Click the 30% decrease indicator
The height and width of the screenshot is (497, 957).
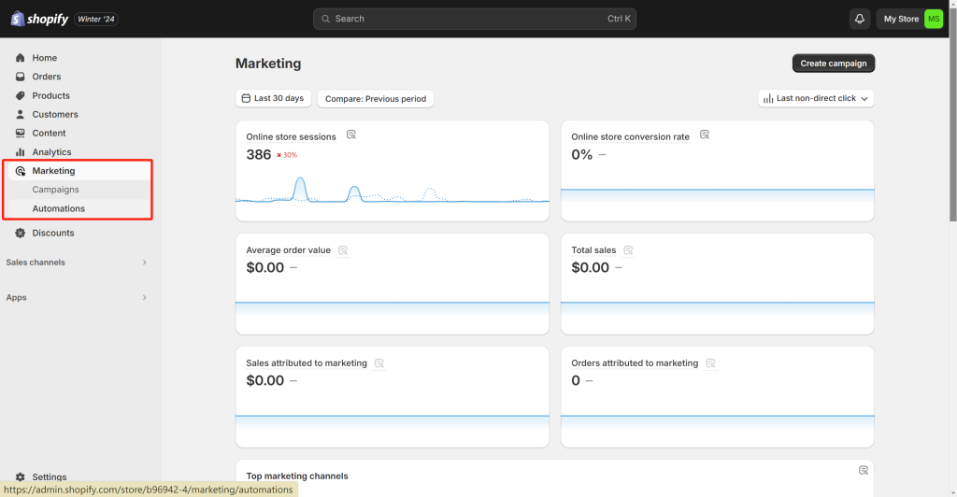coord(286,155)
